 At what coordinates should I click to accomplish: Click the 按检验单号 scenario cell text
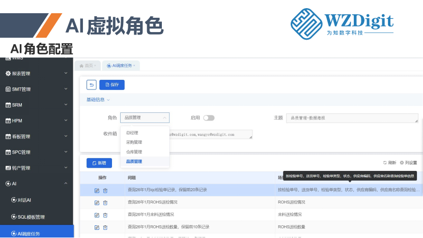(349, 190)
